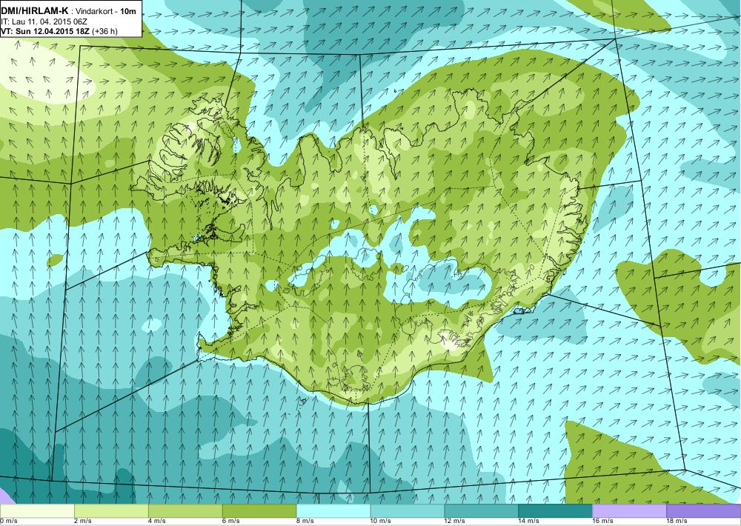Screen dimensions: 741x526
Task: Click the '4 m/s' legend label
Action: 157,522
